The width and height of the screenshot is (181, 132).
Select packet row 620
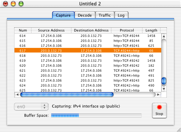click(88, 66)
